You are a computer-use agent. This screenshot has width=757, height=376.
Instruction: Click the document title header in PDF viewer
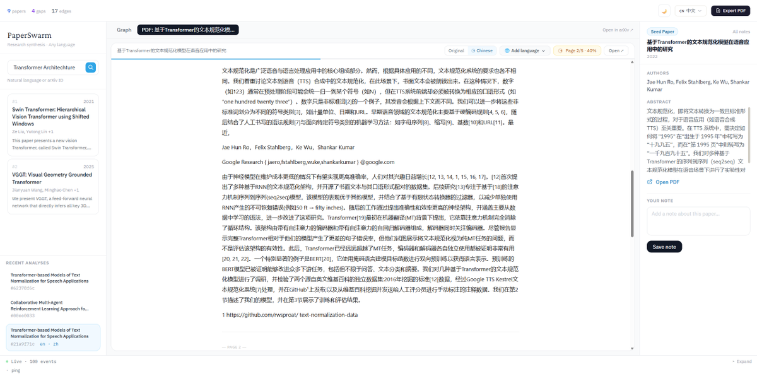[172, 50]
